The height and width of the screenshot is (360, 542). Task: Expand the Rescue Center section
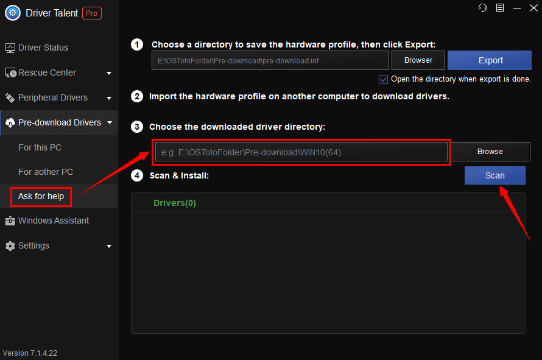pyautogui.click(x=109, y=72)
